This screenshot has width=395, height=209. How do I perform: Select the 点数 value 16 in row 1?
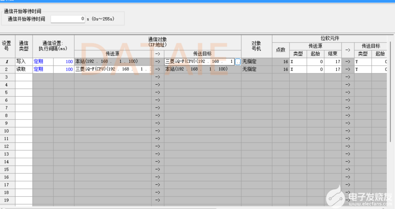point(280,62)
